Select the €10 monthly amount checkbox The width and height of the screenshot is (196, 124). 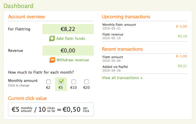74,82
